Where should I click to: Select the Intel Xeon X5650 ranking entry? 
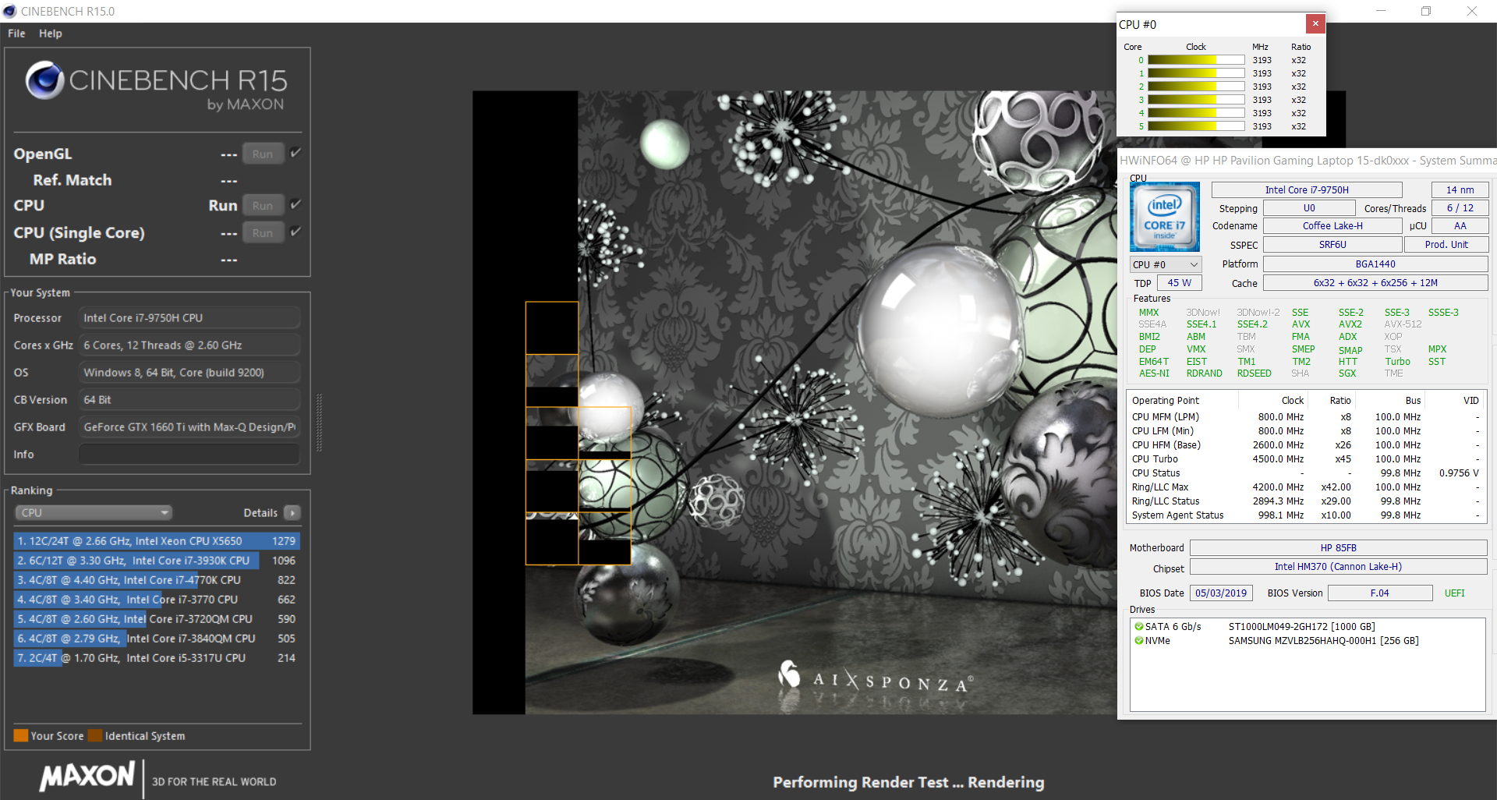(x=156, y=541)
